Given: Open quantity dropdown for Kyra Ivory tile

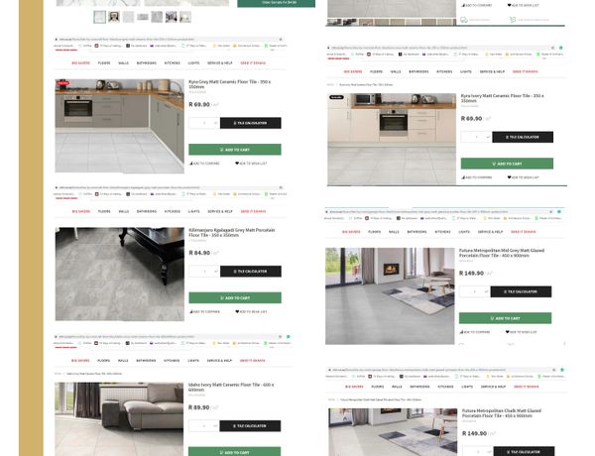Looking at the screenshot, I should pyautogui.click(x=488, y=137).
